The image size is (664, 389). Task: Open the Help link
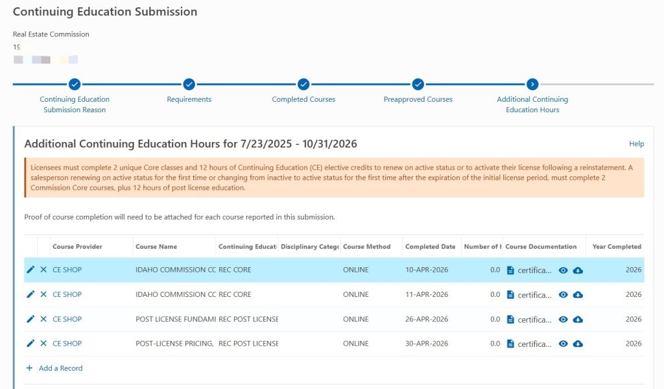(x=637, y=143)
